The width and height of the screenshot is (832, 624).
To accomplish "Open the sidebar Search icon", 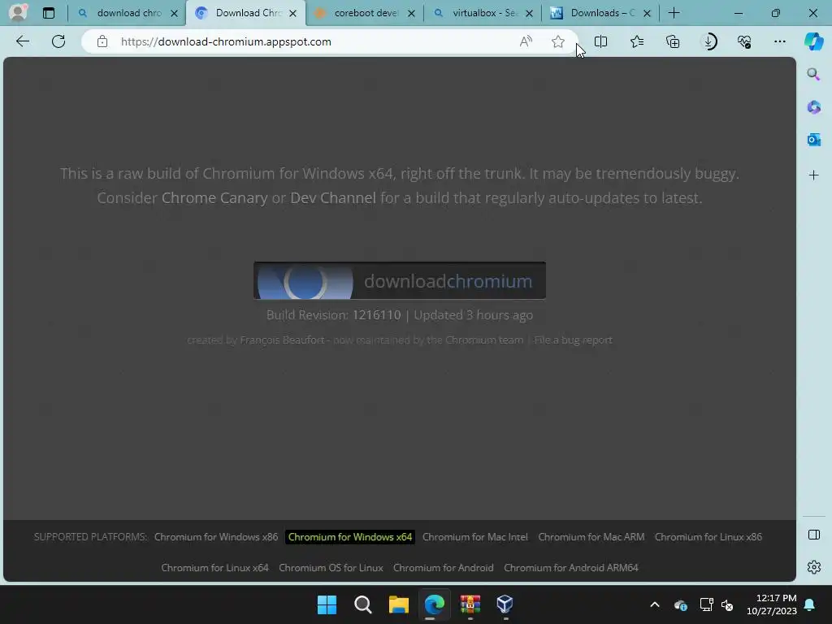I will click(x=813, y=74).
